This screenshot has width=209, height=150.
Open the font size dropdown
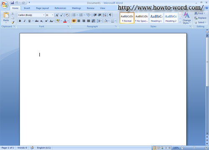pos(53,15)
